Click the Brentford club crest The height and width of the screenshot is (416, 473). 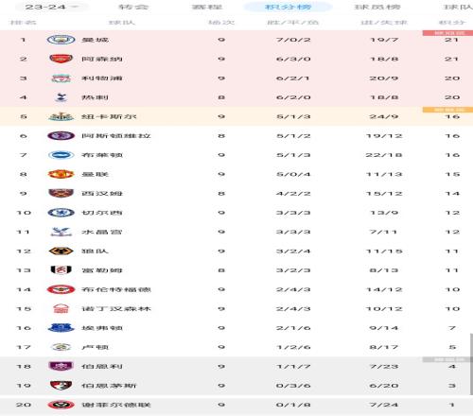click(61, 289)
